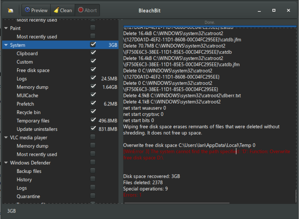Uncheck the Temporary files cleaner
299x219 pixels.
93,120
